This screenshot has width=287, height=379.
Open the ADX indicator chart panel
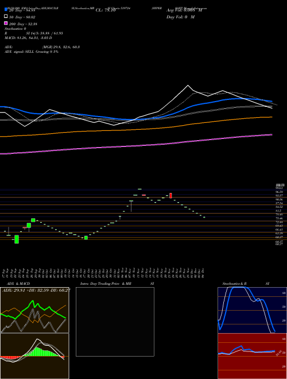click(x=34, y=310)
